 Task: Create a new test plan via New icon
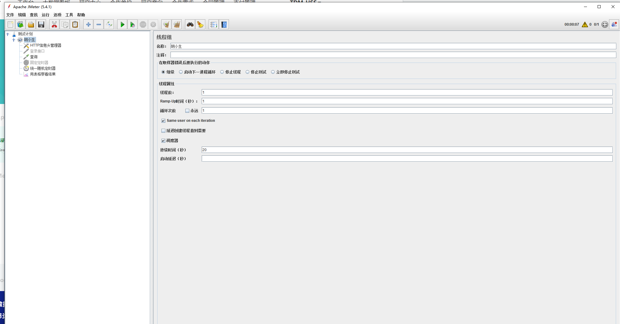pyautogui.click(x=10, y=24)
